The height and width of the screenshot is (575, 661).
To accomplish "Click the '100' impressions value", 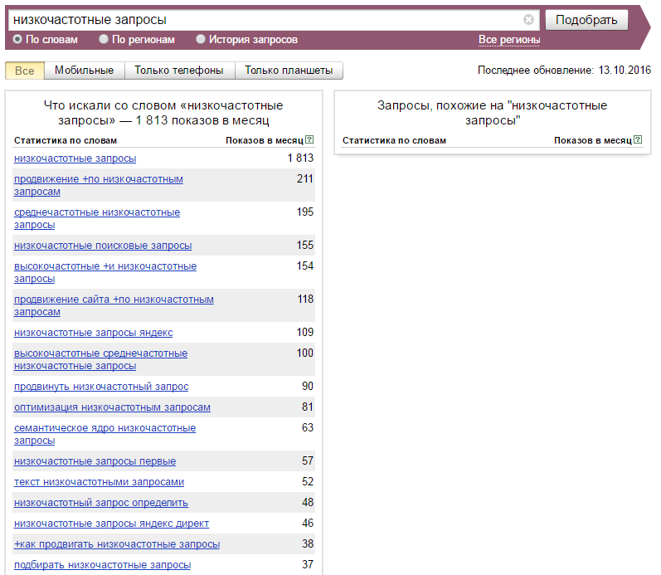I will pos(305,353).
